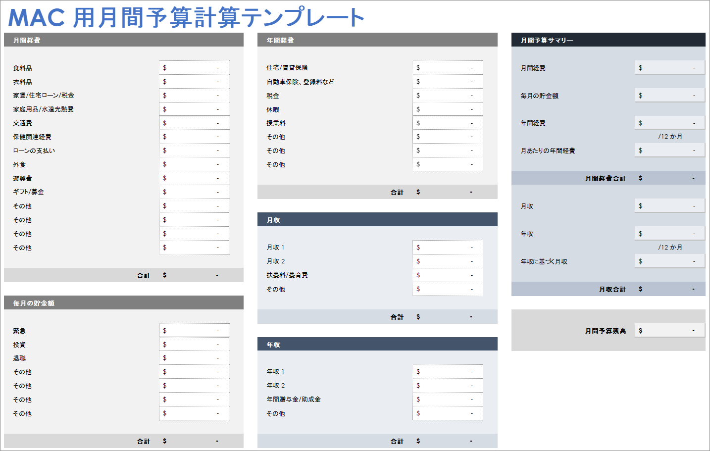The image size is (710, 451).
Task: Click the ローンの支払い amount cell
Action: (194, 150)
